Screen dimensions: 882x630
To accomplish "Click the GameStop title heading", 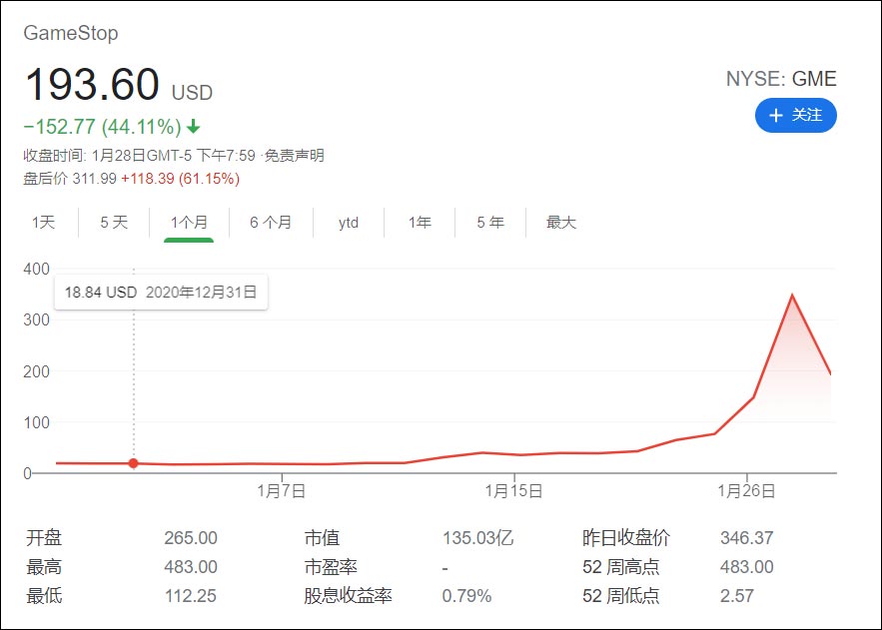I will pyautogui.click(x=71, y=33).
